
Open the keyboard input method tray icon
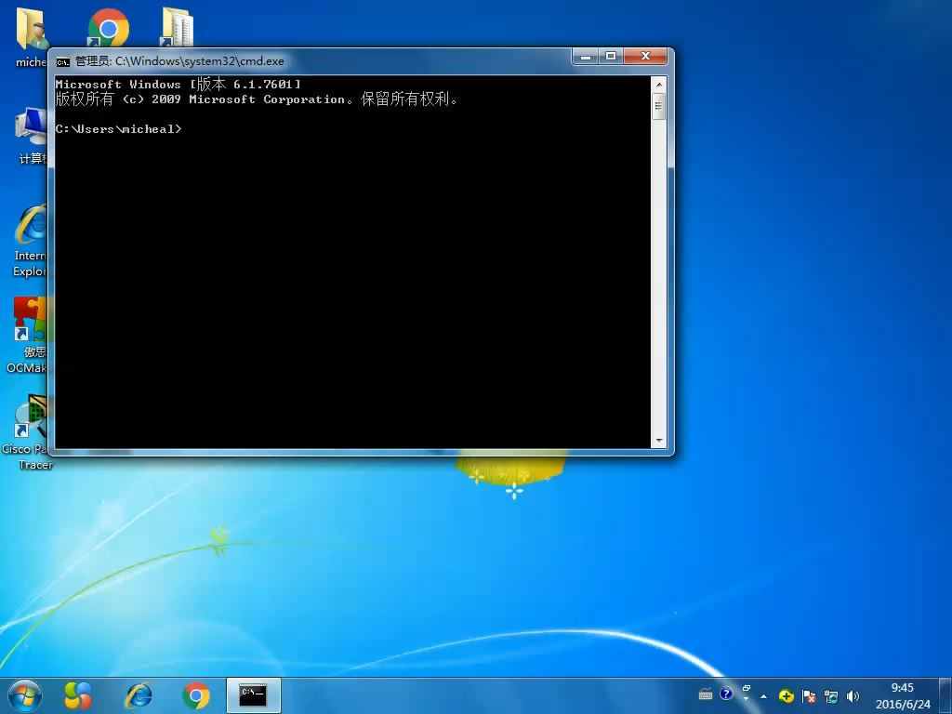pyautogui.click(x=706, y=694)
